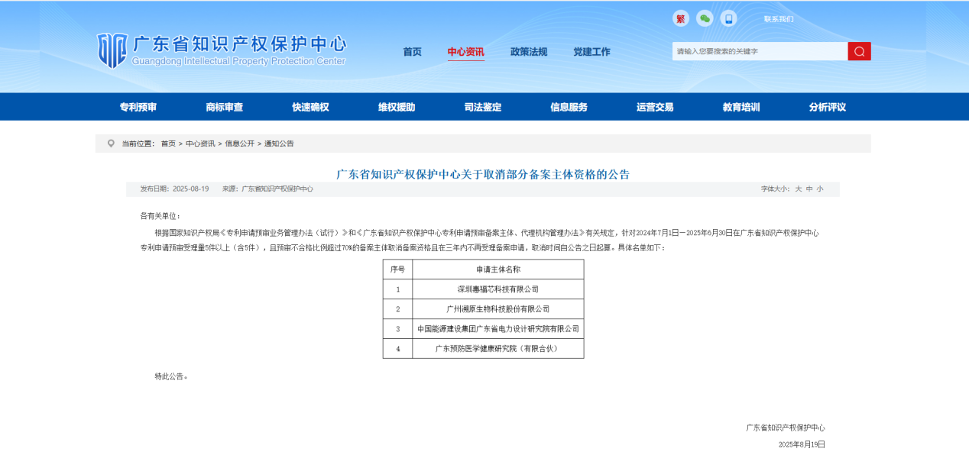Set font size to small (小)
The image size is (969, 468).
click(820, 189)
